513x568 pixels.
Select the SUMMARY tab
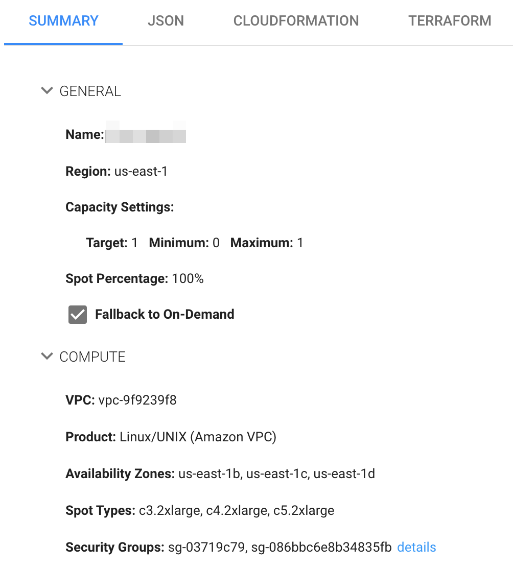coord(63,21)
